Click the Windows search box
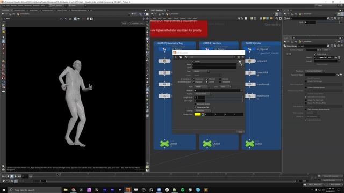The height and width of the screenshot is (193, 344). pyautogui.click(x=34, y=190)
